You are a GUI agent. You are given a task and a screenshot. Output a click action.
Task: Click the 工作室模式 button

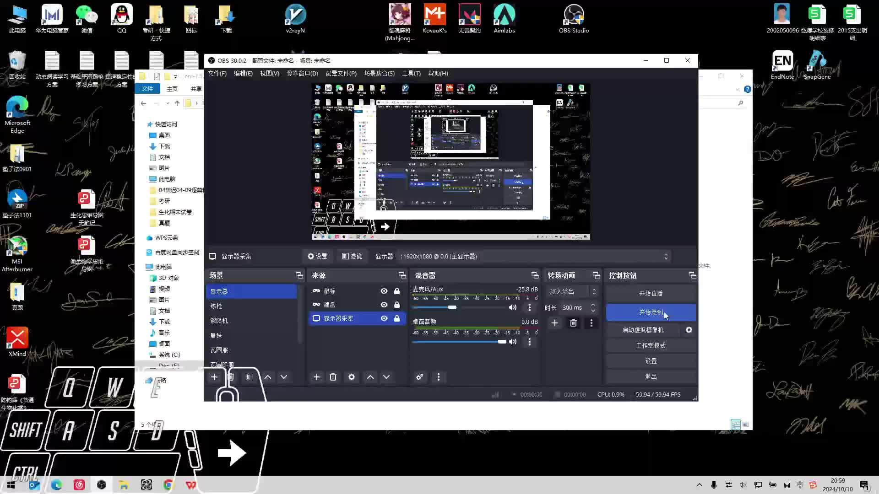651,345
